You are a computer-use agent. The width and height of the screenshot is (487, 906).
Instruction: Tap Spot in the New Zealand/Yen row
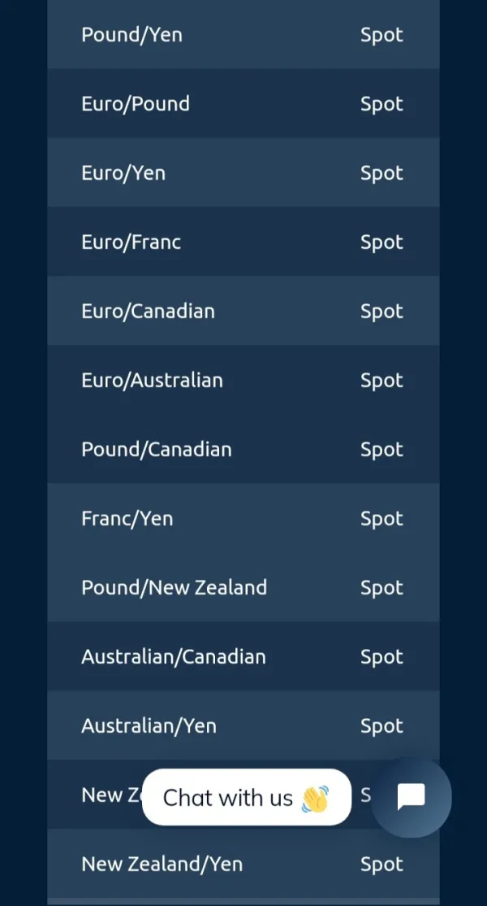(381, 865)
